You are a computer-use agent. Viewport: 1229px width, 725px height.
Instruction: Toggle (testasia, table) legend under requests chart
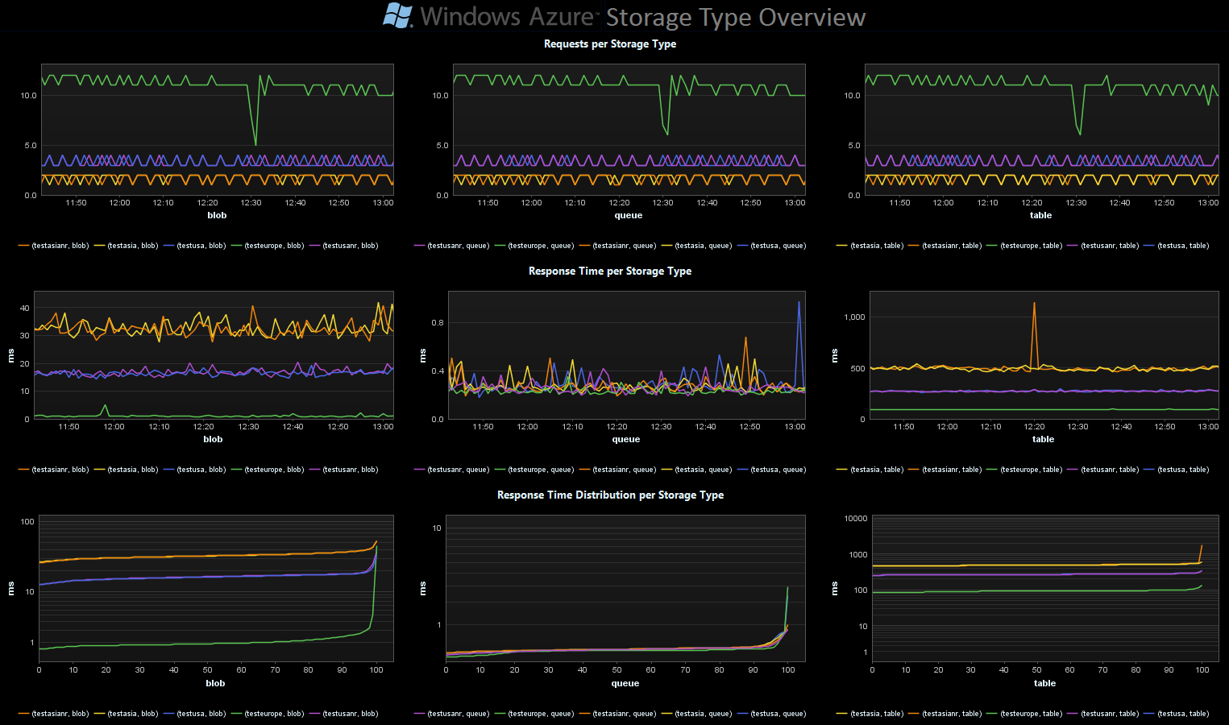(870, 246)
